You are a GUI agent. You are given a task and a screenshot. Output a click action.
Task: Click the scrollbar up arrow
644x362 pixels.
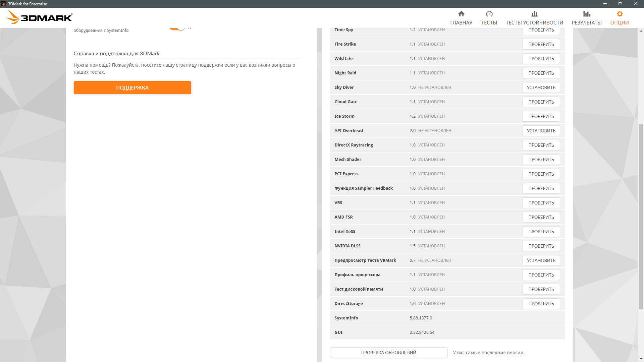641,31
